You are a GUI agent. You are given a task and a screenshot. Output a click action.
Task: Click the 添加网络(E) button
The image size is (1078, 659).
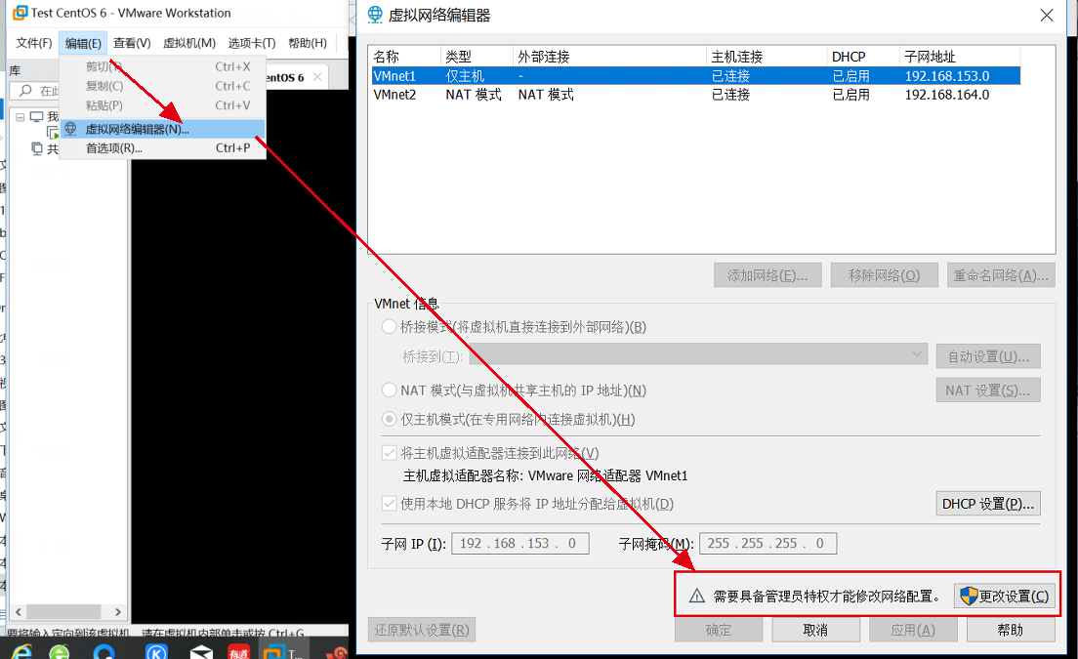pos(767,275)
